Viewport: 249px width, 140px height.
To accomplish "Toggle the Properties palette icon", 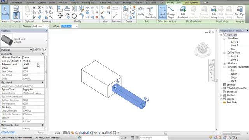I will pyautogui.click(x=16, y=16).
